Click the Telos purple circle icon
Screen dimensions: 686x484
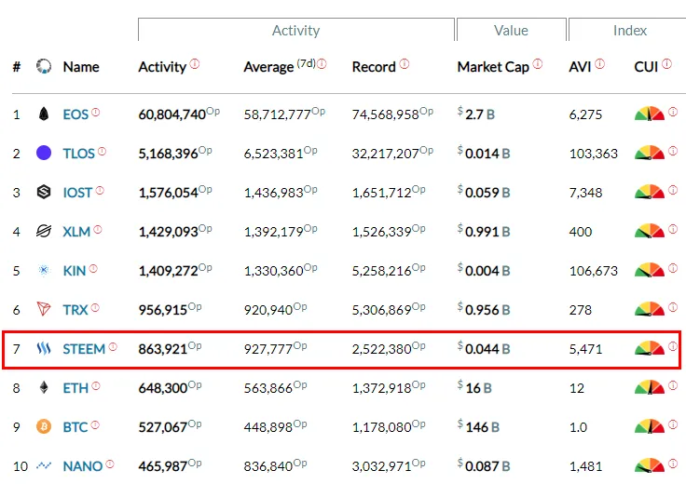tap(43, 154)
